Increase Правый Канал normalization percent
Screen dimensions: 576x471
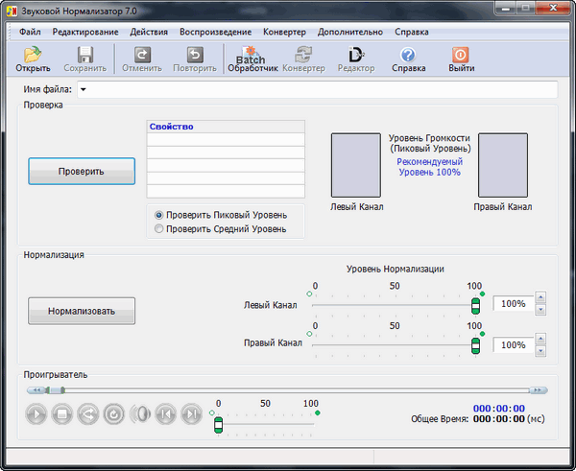tap(540, 339)
